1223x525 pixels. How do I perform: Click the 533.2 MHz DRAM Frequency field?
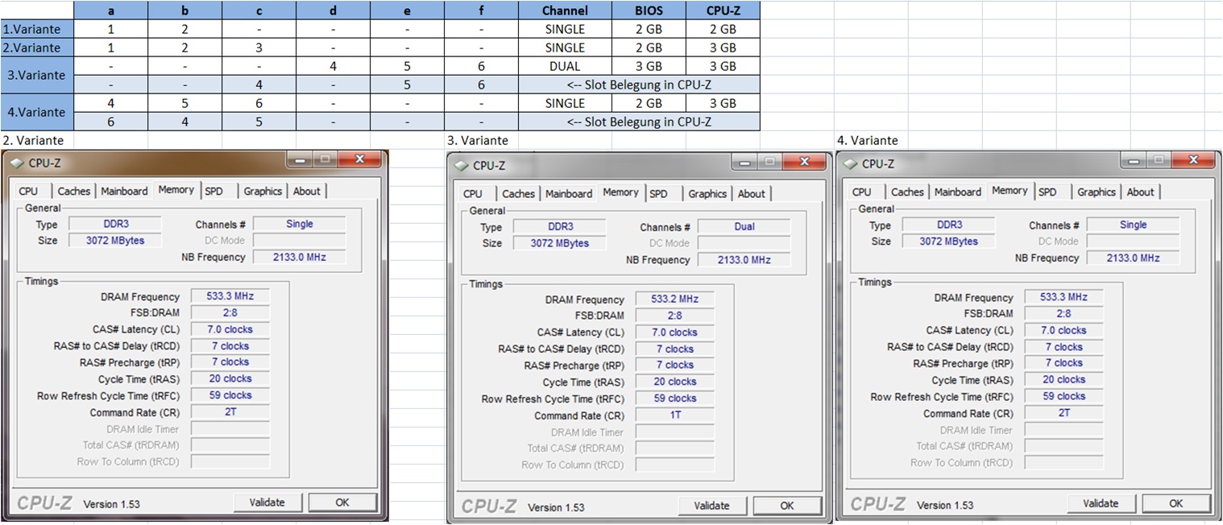click(675, 299)
